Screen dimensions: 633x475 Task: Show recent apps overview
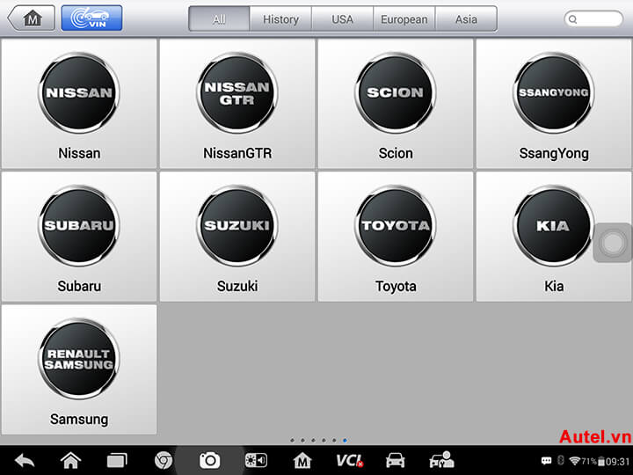(x=117, y=460)
